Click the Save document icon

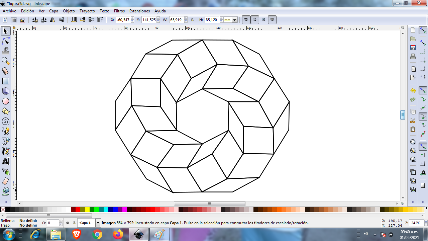pyautogui.click(x=413, y=48)
